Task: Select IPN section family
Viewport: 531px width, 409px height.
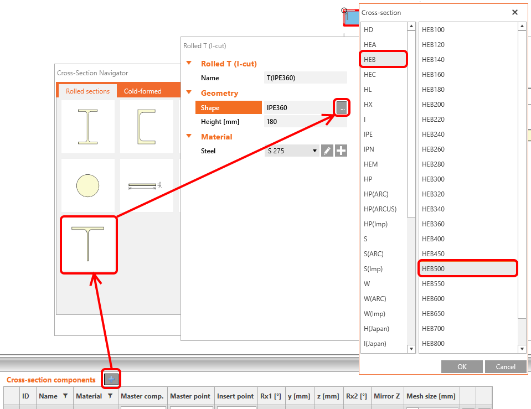Action: [384, 149]
